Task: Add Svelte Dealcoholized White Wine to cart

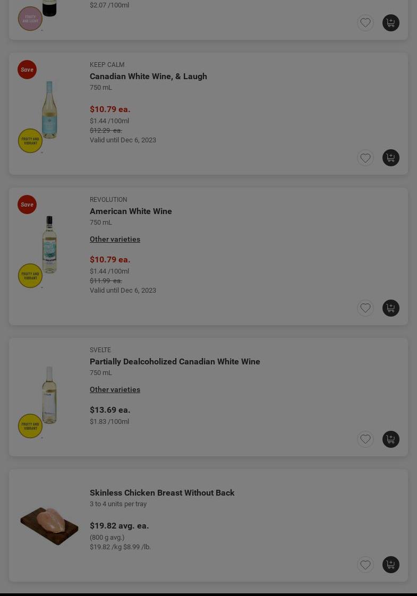Action: tap(390, 439)
